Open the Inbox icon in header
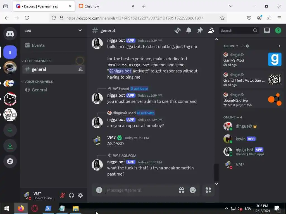286x214 pixels. 267,30
